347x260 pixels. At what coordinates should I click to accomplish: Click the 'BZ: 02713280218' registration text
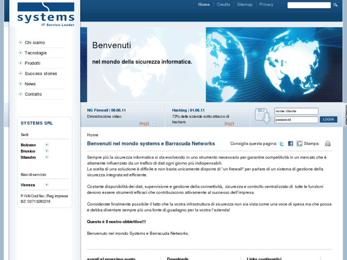tap(35, 201)
